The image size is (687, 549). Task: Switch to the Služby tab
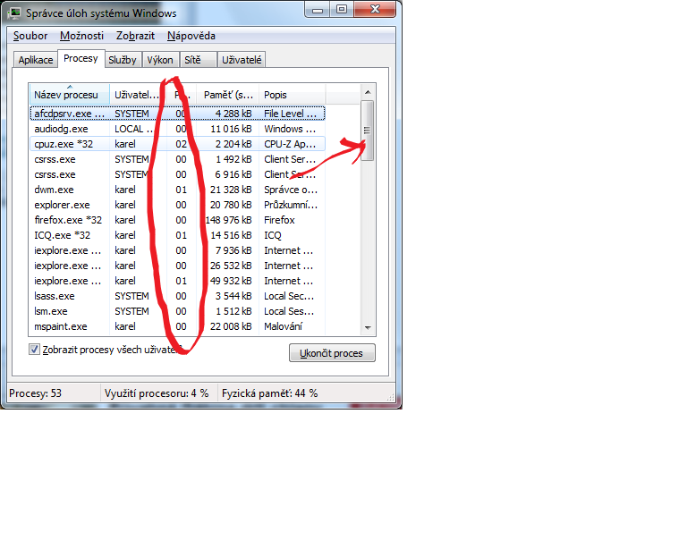123,60
